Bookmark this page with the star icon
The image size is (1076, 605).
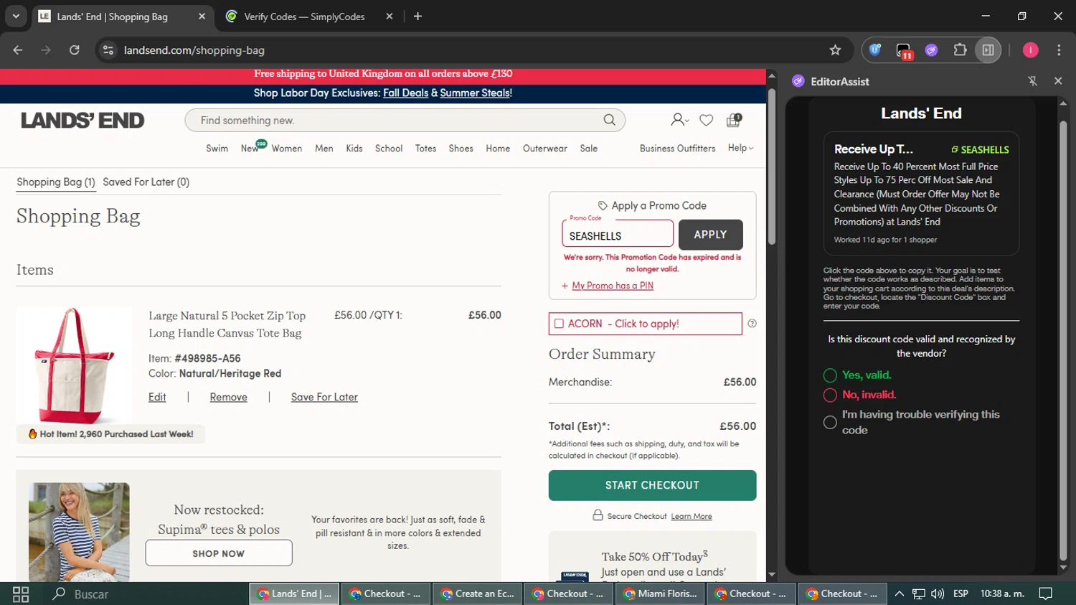(x=835, y=50)
